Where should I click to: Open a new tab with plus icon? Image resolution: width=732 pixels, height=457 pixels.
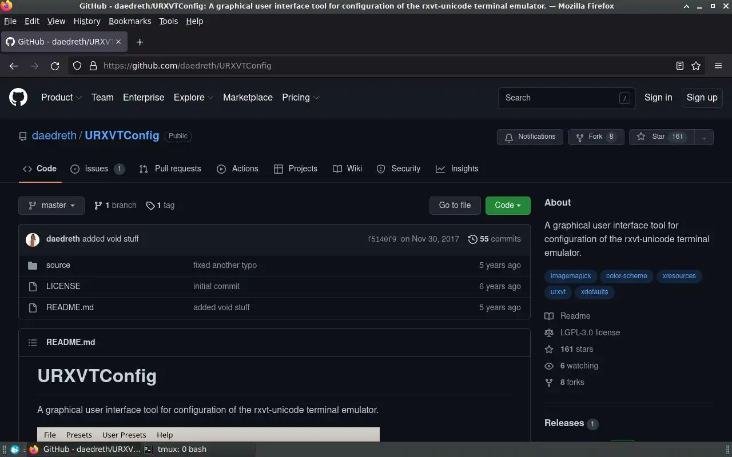140,42
